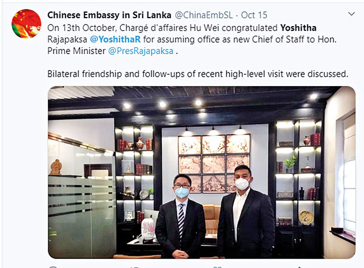
Task: Follow the @YoshithaR mention link
Action: (x=115, y=39)
